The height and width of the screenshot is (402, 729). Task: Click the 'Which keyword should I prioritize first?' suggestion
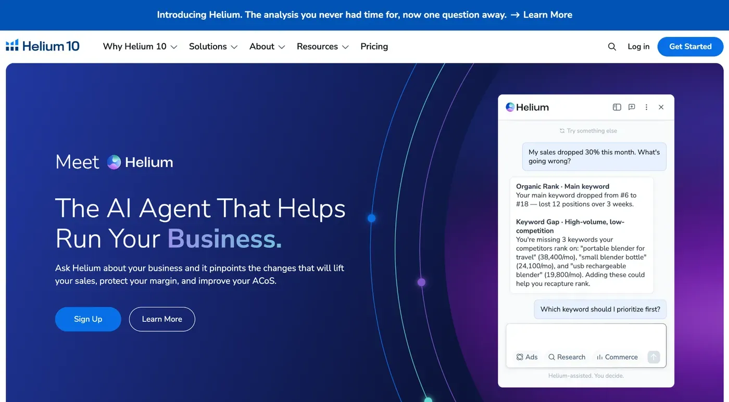(x=600, y=309)
